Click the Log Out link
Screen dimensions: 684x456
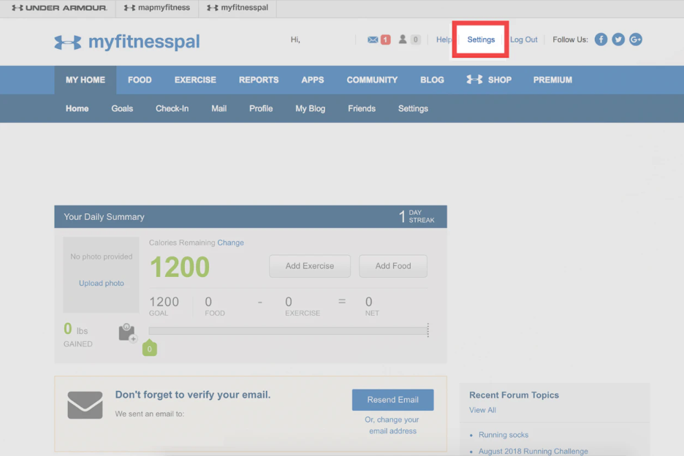pyautogui.click(x=523, y=39)
